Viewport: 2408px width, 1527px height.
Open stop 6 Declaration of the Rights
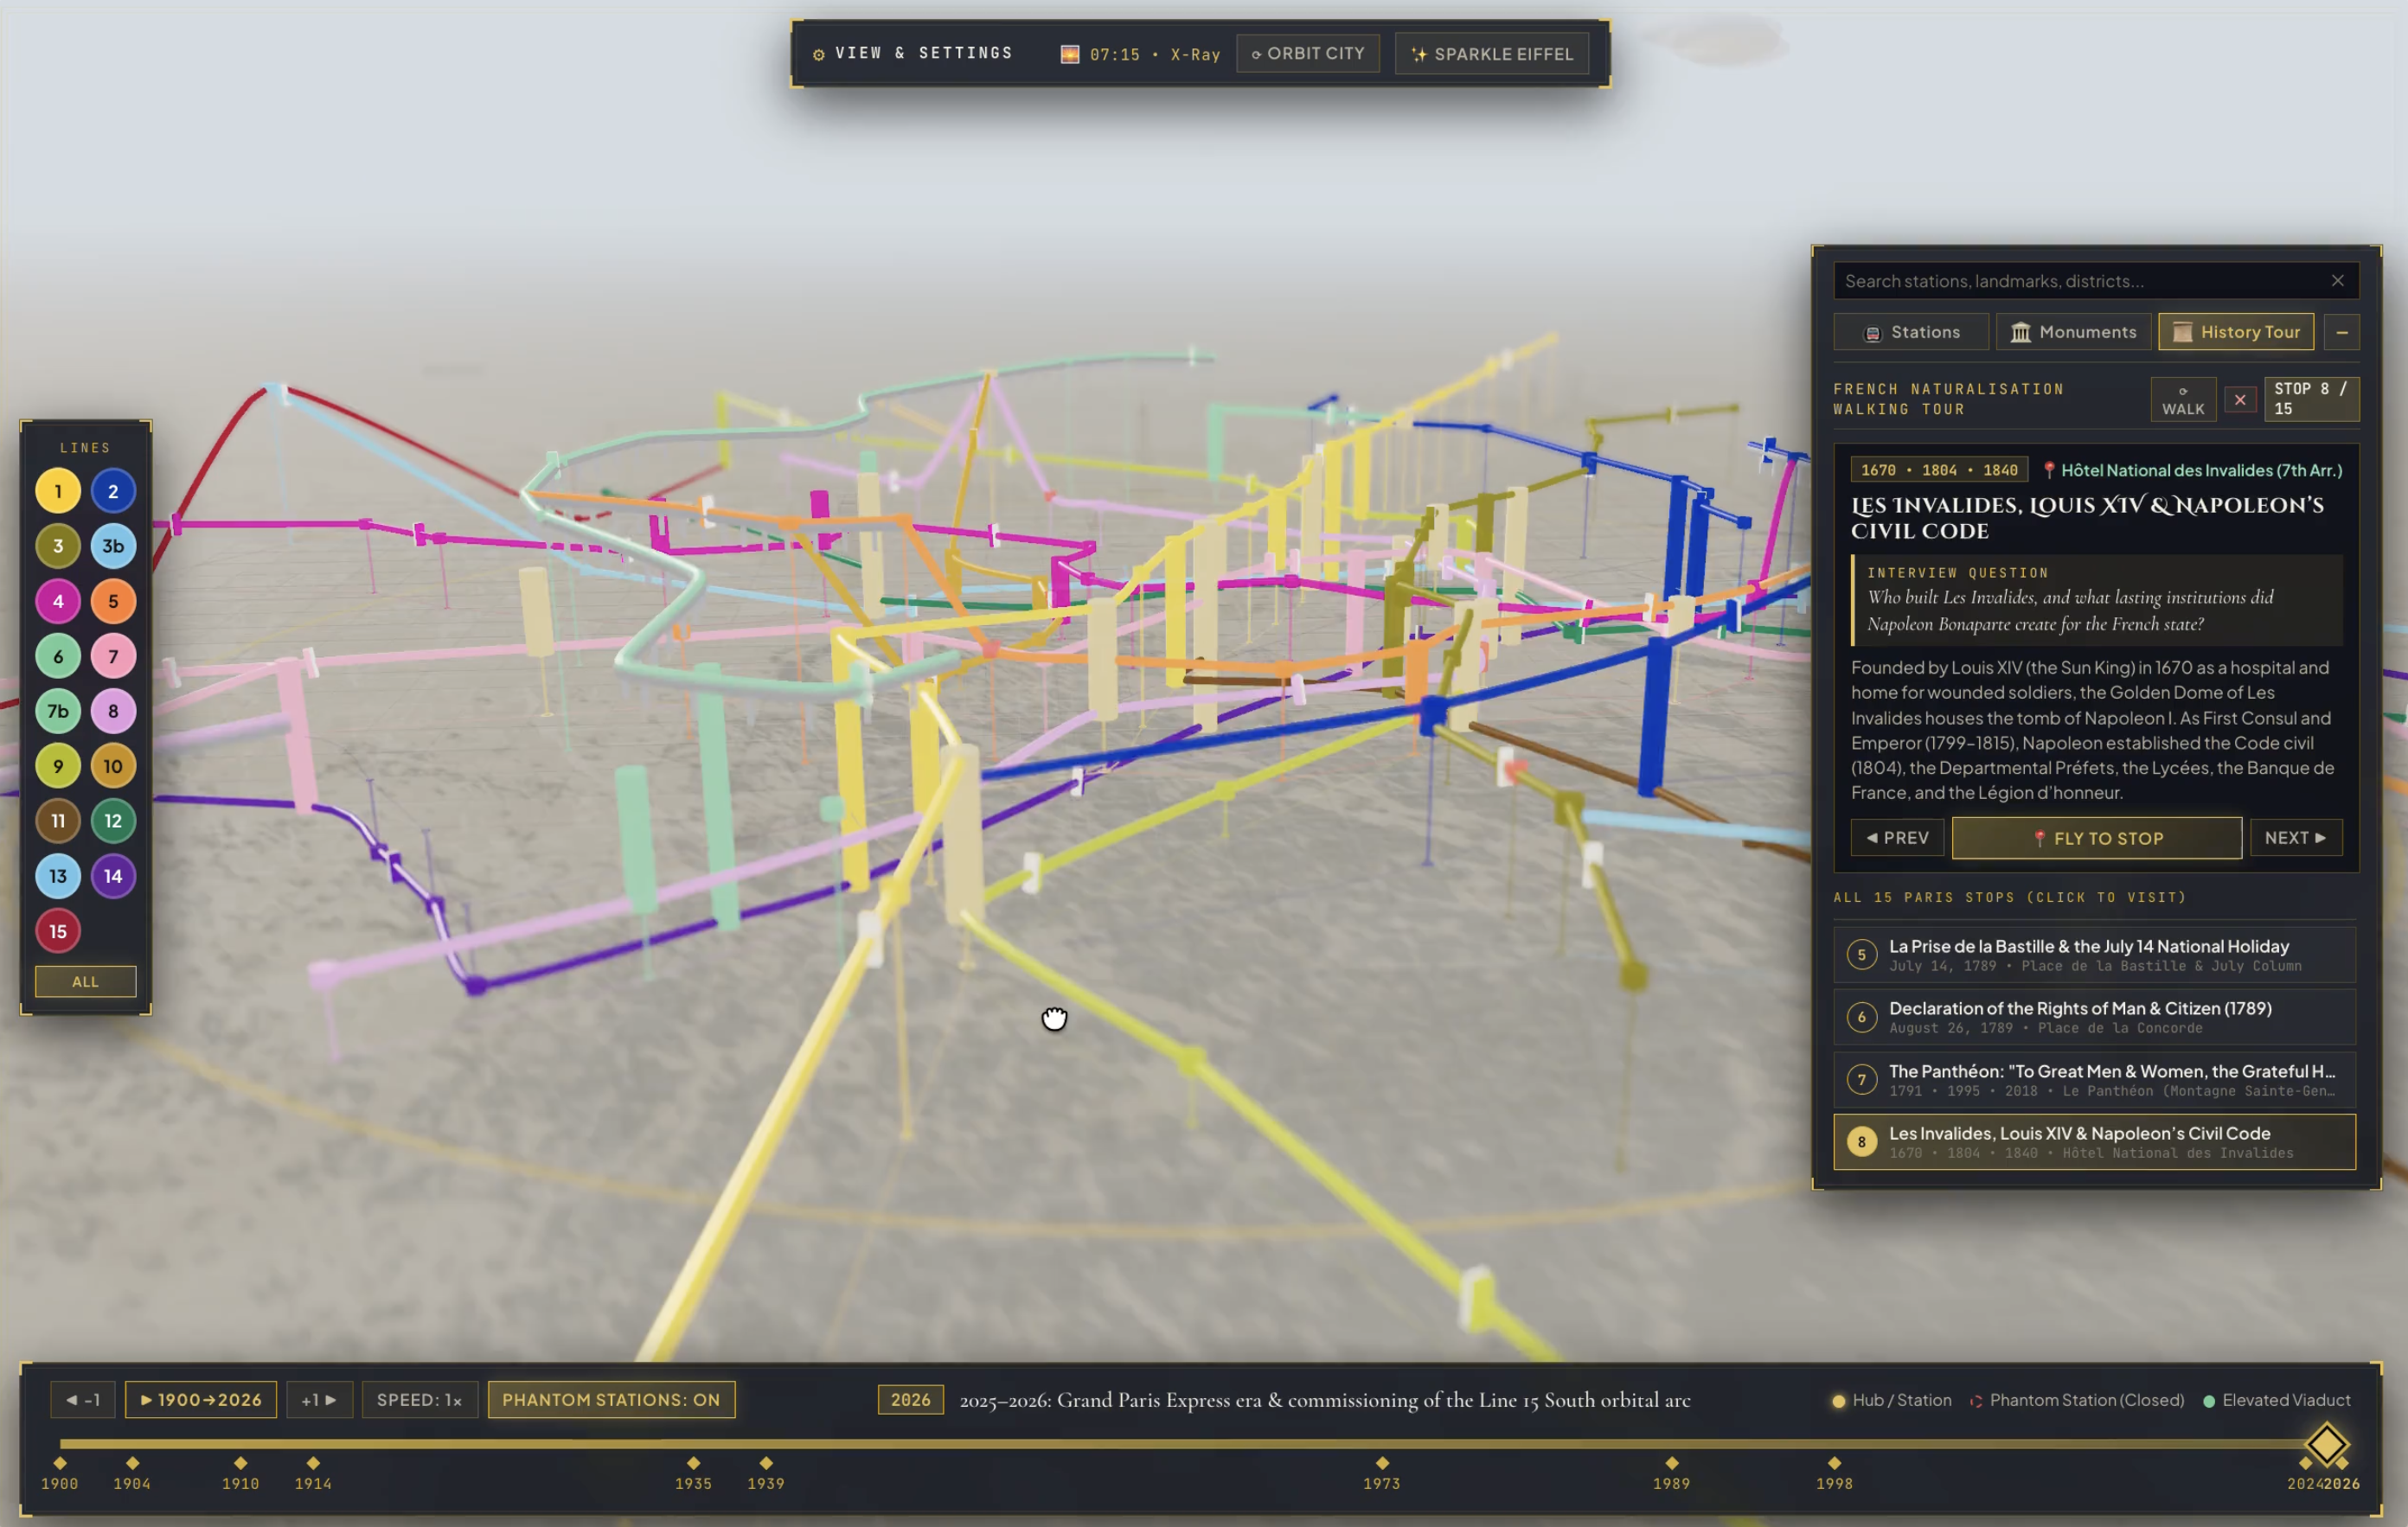coord(2094,1017)
